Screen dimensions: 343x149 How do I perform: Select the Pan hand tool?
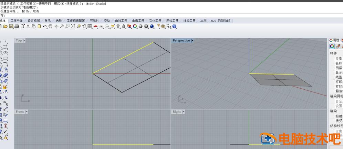pyautogui.click(x=50, y=26)
